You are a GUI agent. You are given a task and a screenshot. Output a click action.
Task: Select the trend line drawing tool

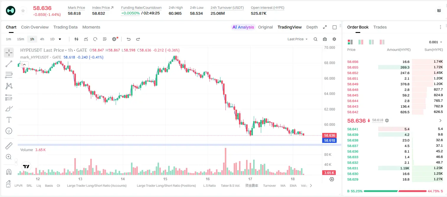point(9,64)
